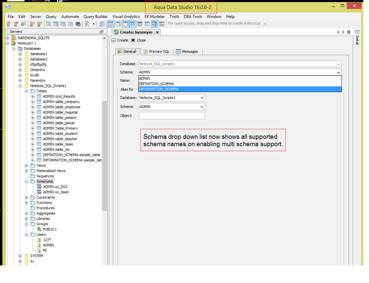Click the remove server icon with red minus

pos(16,24)
